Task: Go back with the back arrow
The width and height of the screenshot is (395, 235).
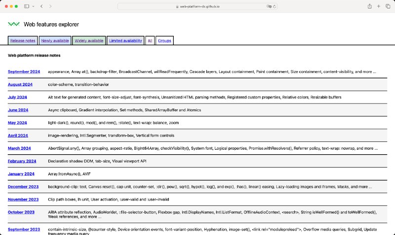Action: point(41,6)
